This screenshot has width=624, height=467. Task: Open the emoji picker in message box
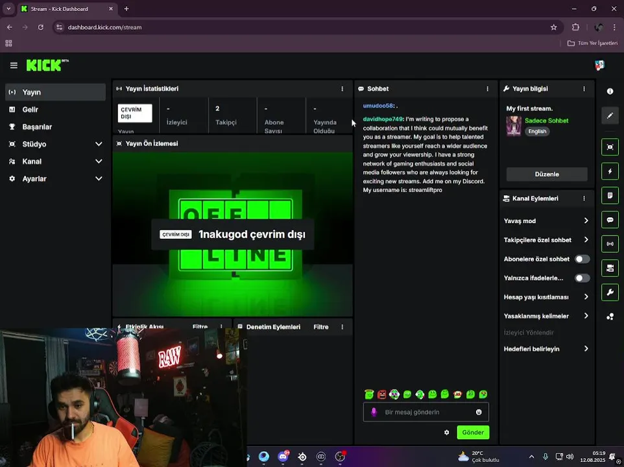tap(479, 412)
